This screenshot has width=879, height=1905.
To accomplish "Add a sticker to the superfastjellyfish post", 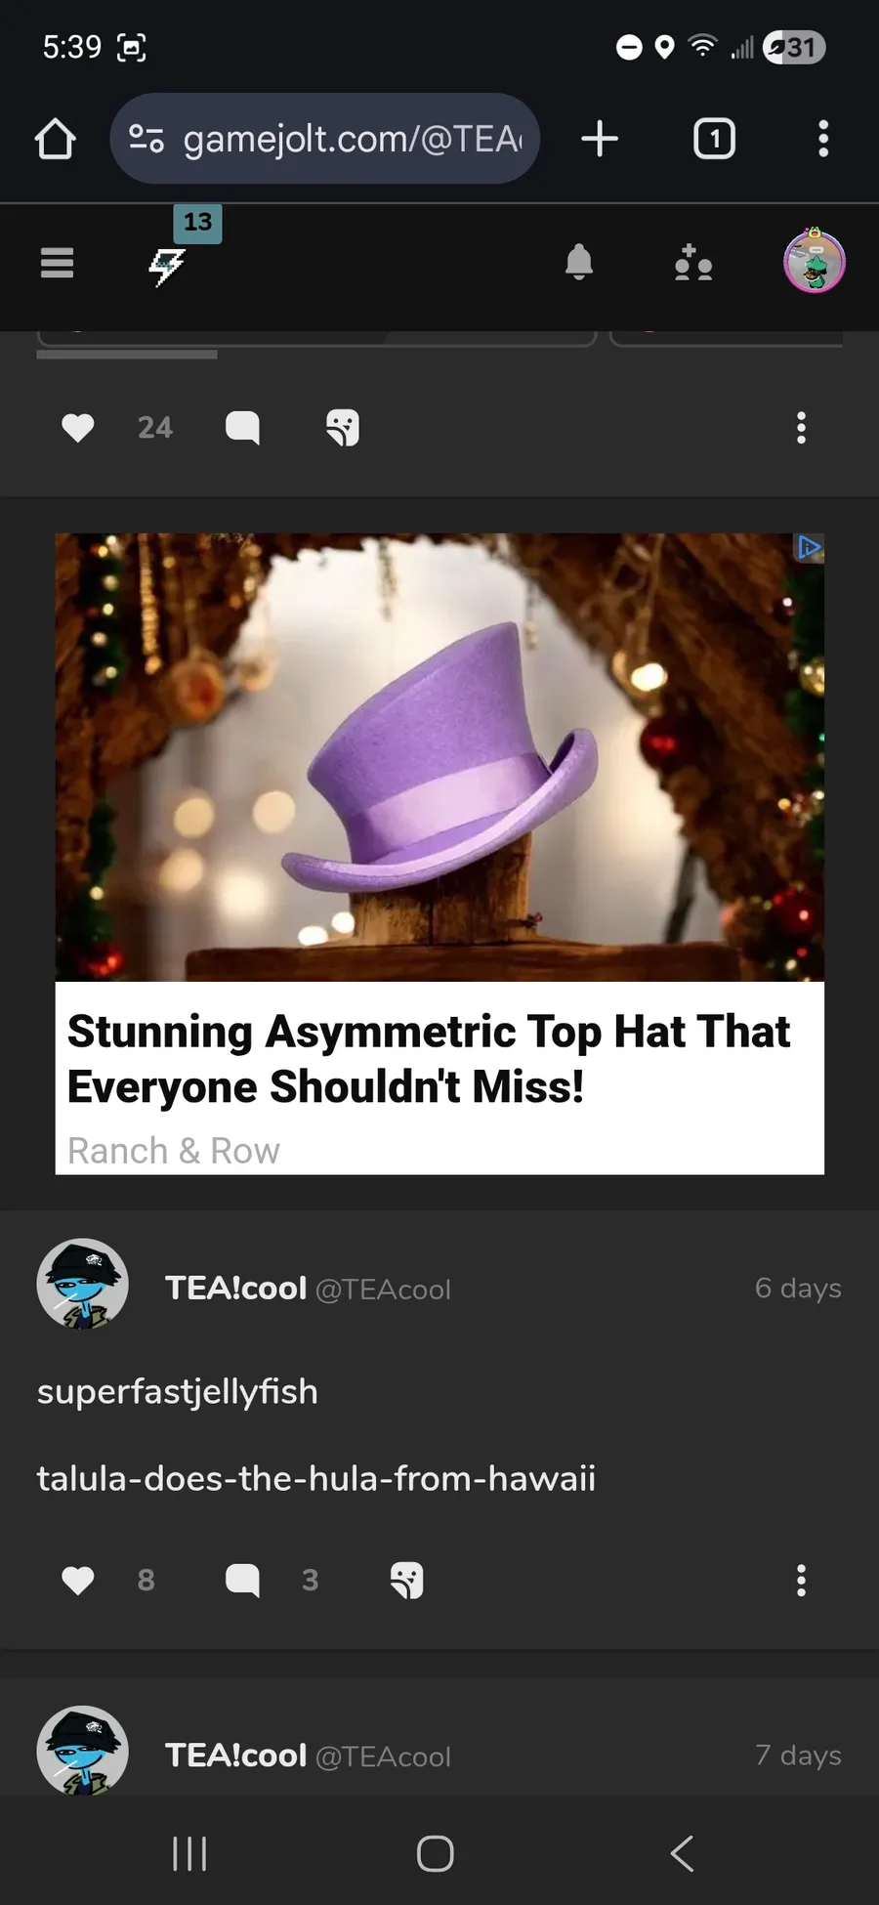I will tap(407, 1580).
